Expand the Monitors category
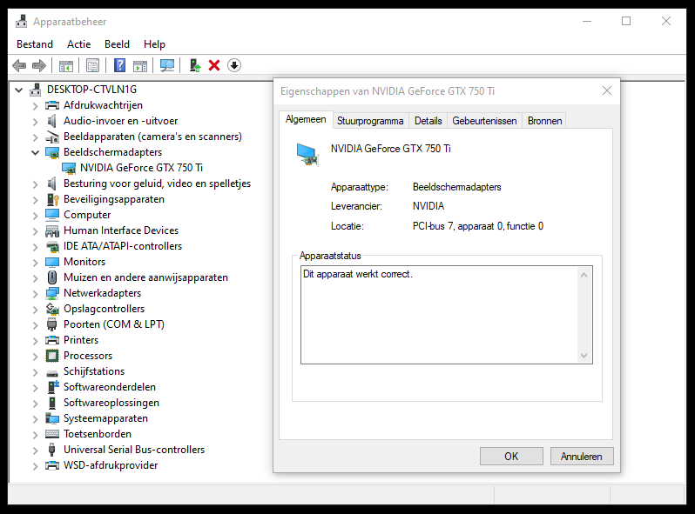This screenshot has width=695, height=514. (36, 262)
